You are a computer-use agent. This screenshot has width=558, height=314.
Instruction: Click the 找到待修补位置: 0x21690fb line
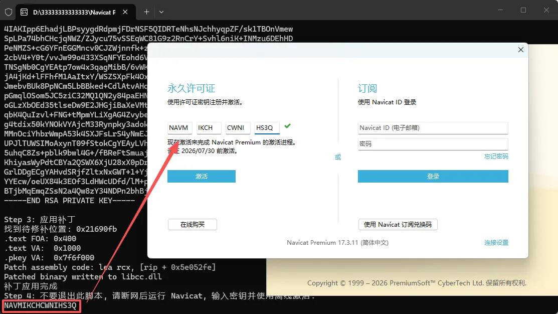click(60, 229)
